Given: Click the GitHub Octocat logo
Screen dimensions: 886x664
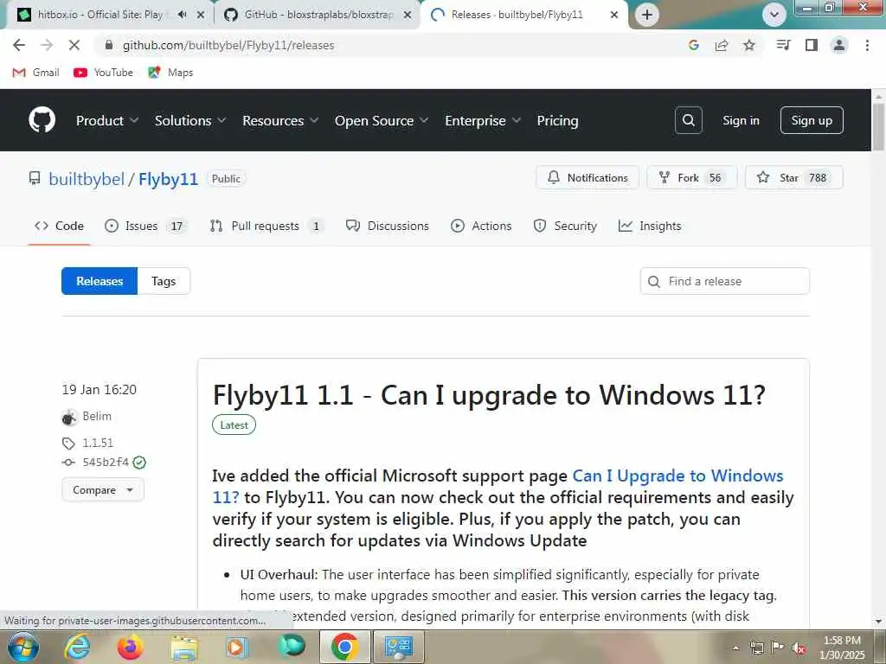Looking at the screenshot, I should tap(42, 120).
